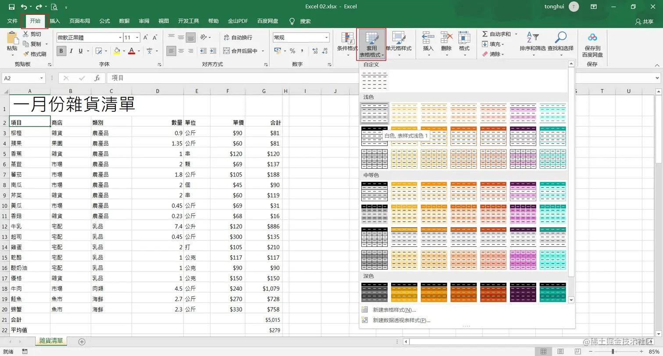This screenshot has height=356, width=663.
Task: Increase font size with the larger A icon
Action: [x=146, y=38]
